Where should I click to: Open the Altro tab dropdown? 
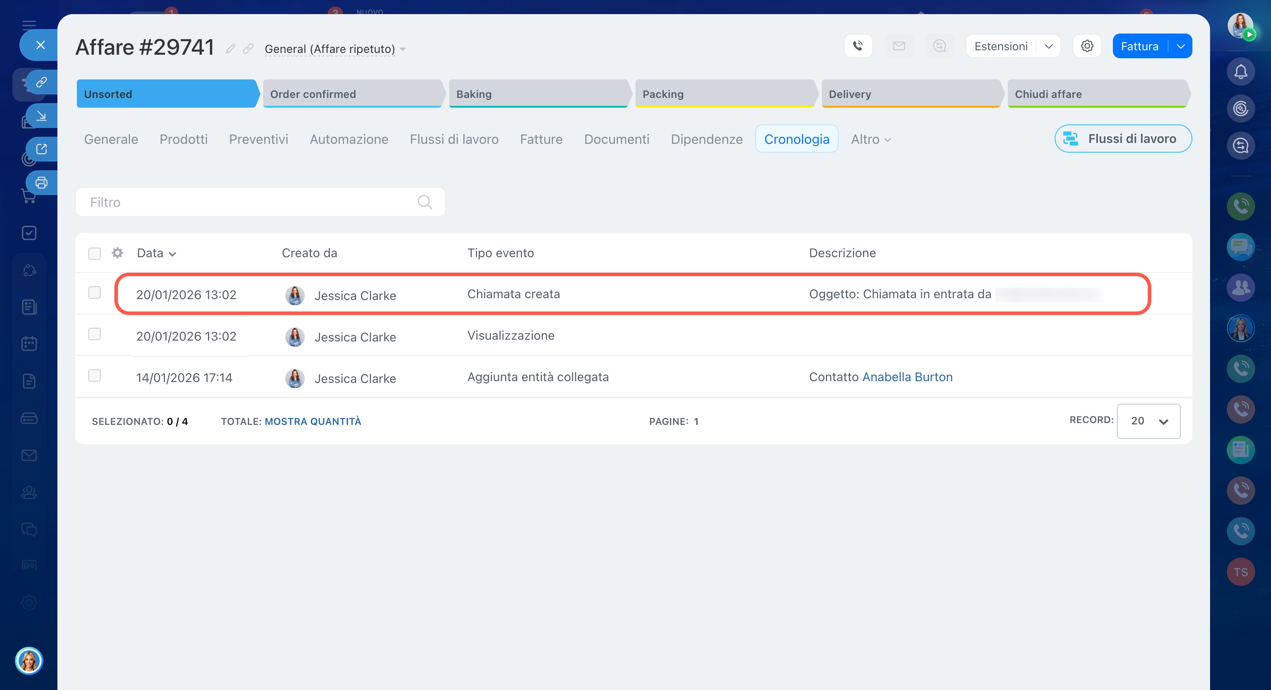(870, 139)
